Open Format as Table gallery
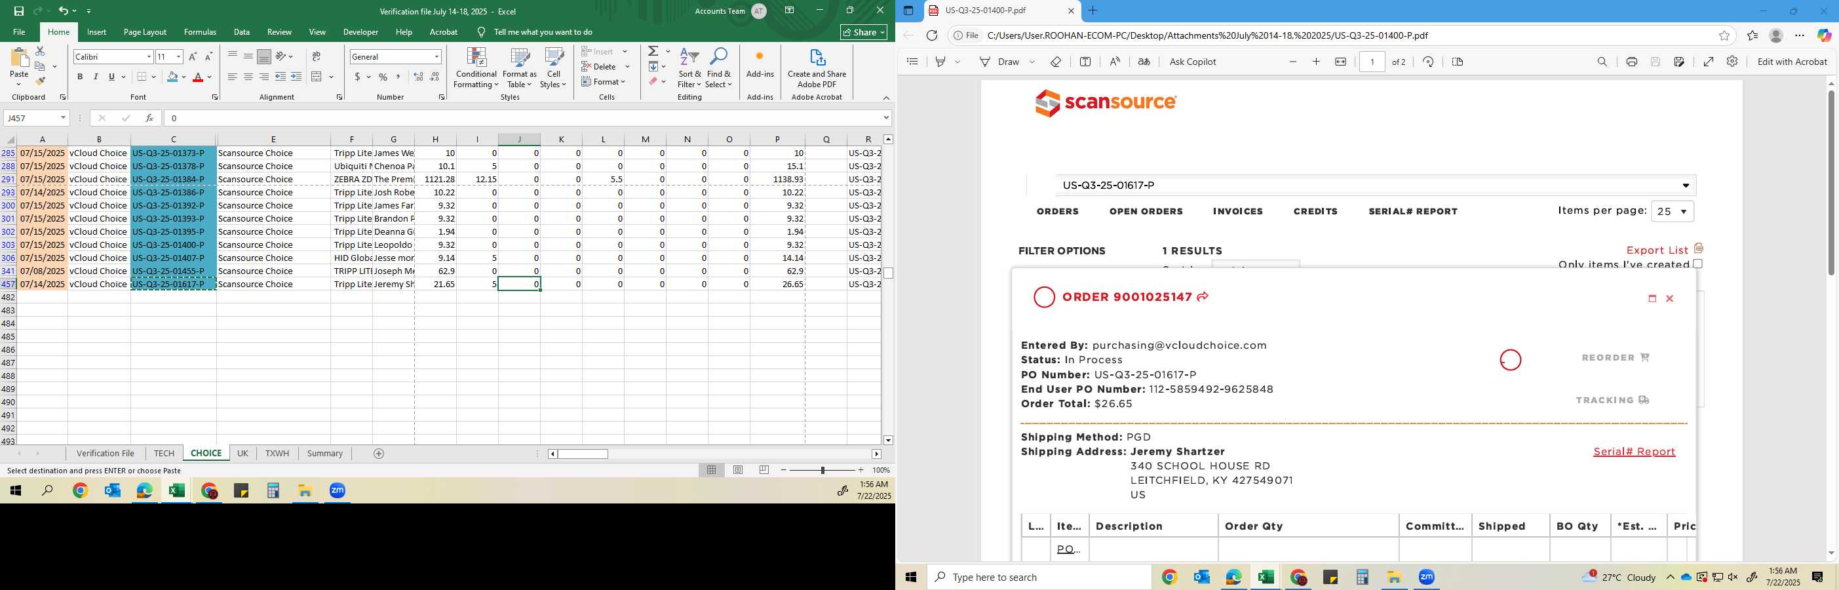Viewport: 1839px width, 590px height. [520, 69]
